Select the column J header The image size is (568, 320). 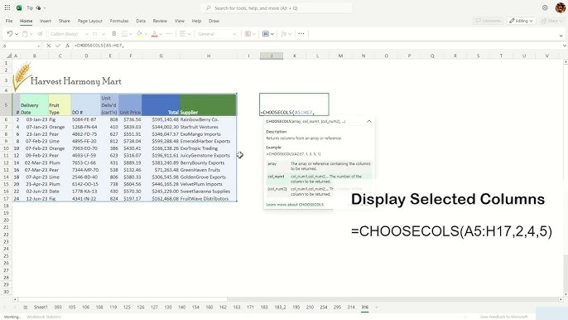272,56
